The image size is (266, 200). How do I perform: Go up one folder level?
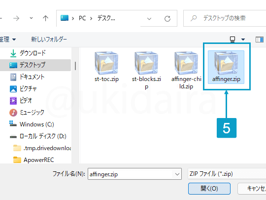point(45,18)
